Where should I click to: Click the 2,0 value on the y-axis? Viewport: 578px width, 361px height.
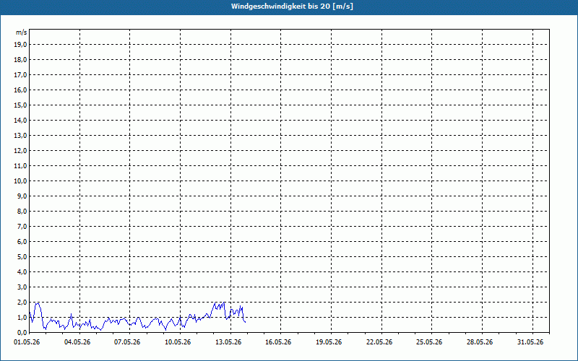[x=22, y=302]
